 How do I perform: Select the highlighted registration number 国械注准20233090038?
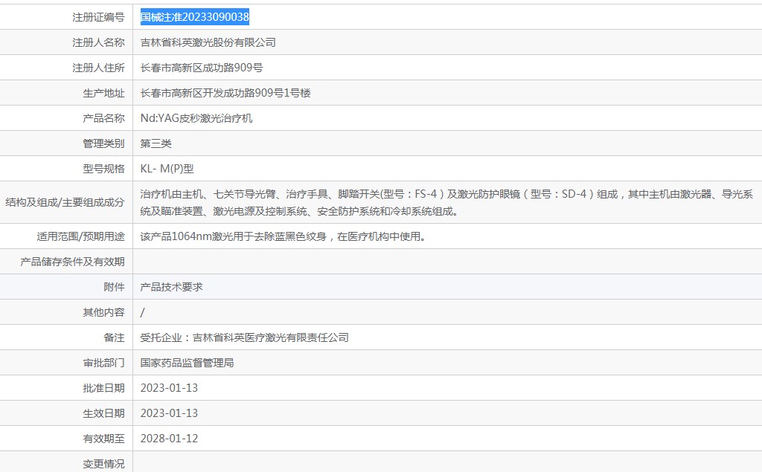(x=195, y=17)
